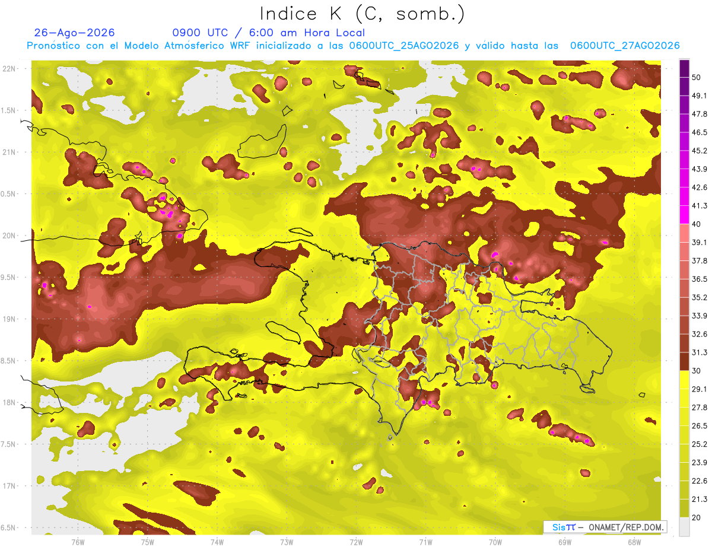This screenshot has width=712, height=550.
Task: Click the '69W' longitude label
Action: pyautogui.click(x=565, y=543)
